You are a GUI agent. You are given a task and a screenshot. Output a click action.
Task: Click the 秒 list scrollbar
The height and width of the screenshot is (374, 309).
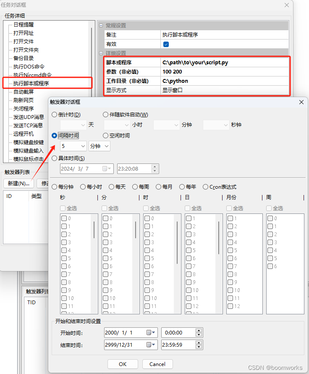click(x=94, y=230)
